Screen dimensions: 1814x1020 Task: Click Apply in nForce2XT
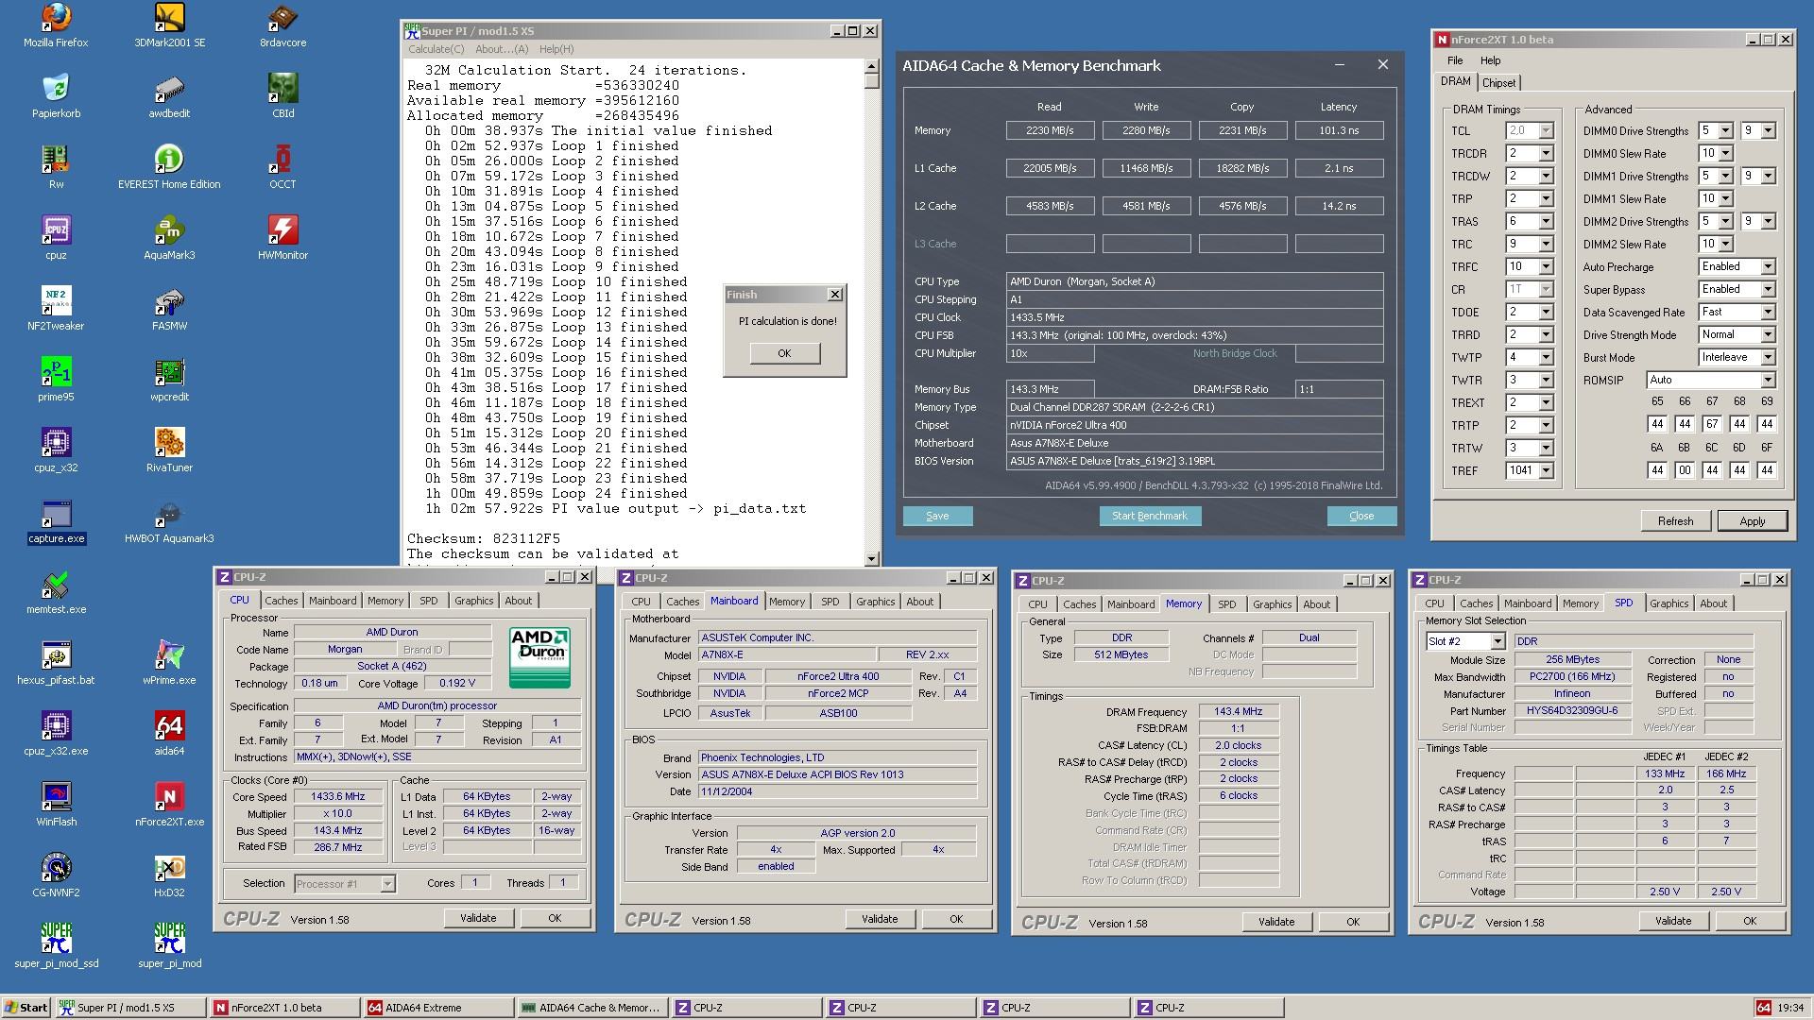pos(1752,521)
